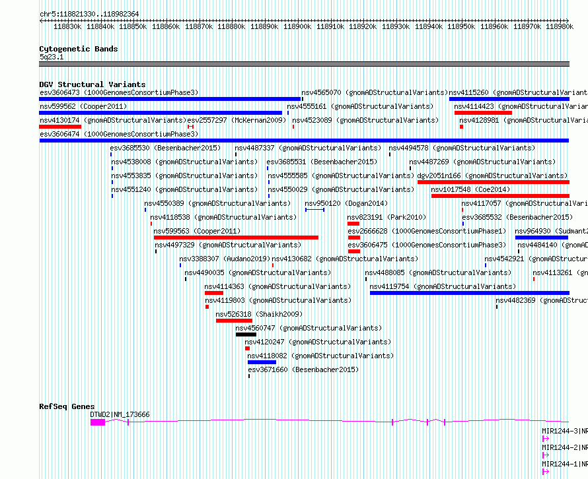The width and height of the screenshot is (588, 479).
Task: Select the red bar under nsv4130174
Action: (x=60, y=127)
